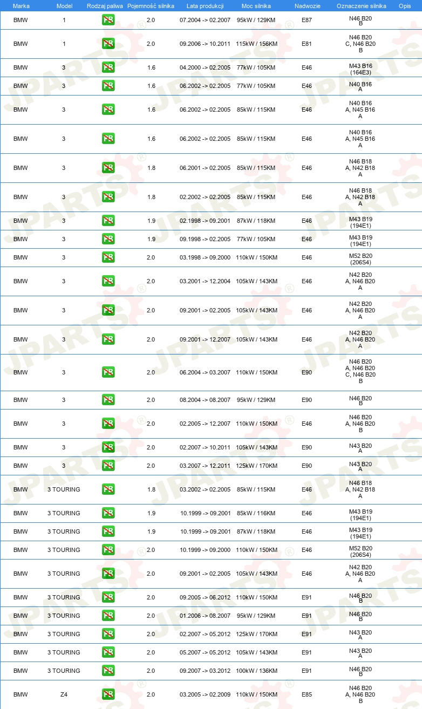Screen dimensions: 422x709
Task: Click fuel icon in the 01.2006 -> 08.2007 row
Action: pos(108,616)
